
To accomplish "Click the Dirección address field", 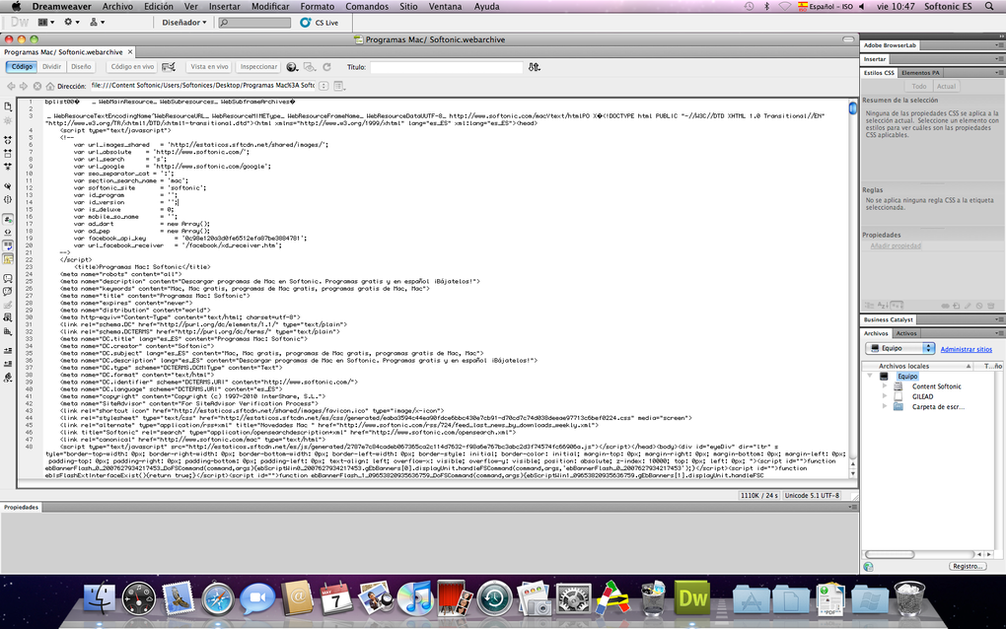I will (203, 85).
